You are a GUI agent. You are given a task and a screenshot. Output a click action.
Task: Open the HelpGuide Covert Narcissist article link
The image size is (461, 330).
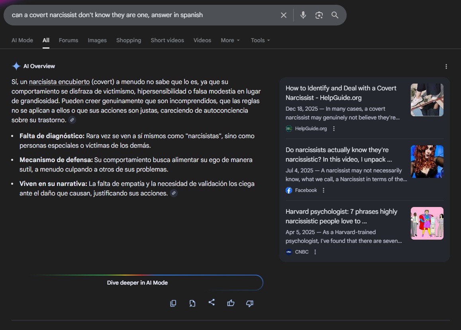[x=341, y=93]
